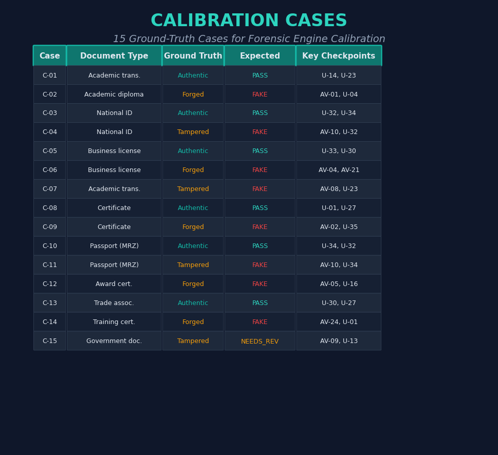Viewport: 498px width, 455px height.
Task: Select the NEEDS_REV status in row C-15
Action: coord(260,340)
